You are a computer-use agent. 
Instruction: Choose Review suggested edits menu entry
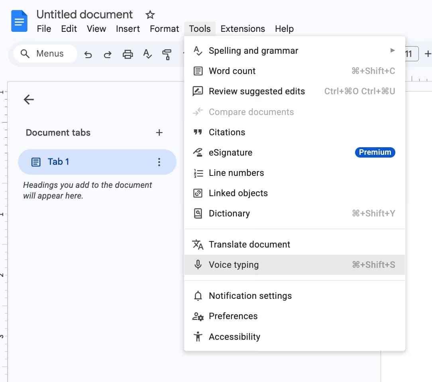295,91
